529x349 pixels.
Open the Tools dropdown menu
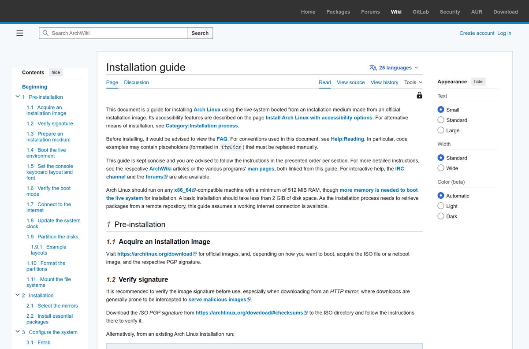coord(413,82)
